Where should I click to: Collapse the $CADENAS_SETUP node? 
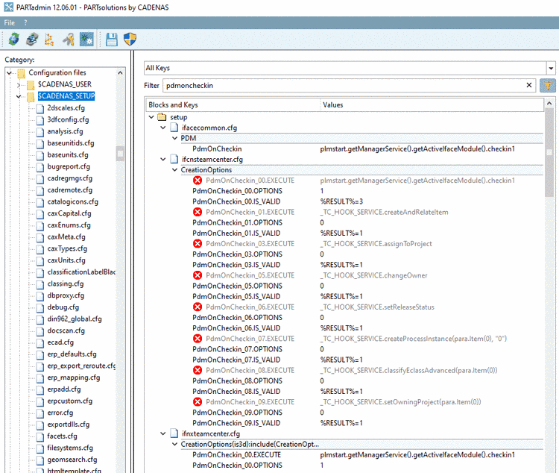[19, 96]
